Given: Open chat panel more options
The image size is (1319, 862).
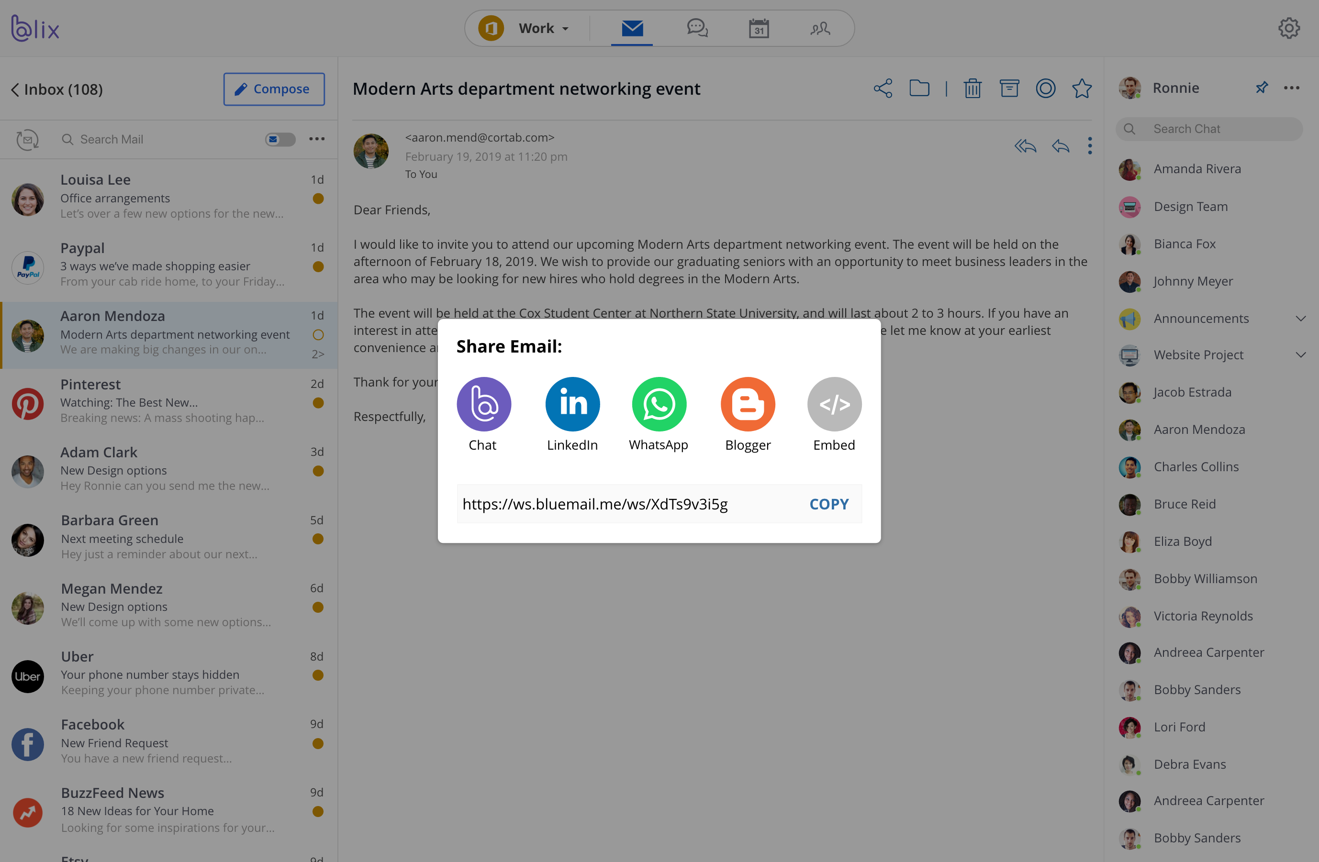Looking at the screenshot, I should coord(1292,88).
